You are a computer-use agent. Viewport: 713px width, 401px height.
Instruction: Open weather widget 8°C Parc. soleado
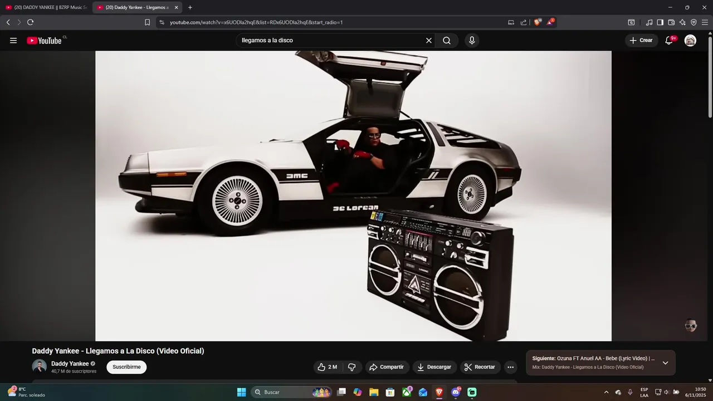pyautogui.click(x=26, y=392)
